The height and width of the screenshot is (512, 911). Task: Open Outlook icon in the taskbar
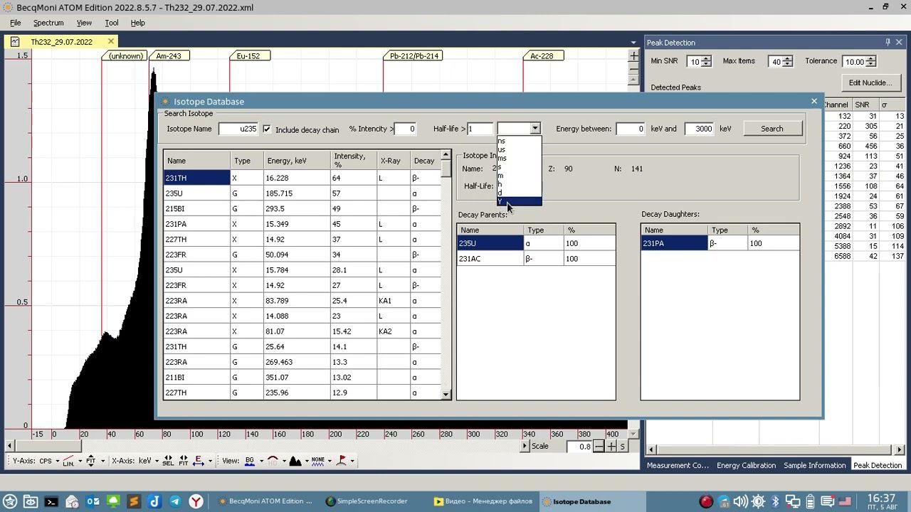coord(93,501)
